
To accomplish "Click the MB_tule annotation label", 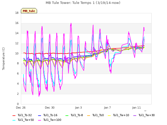I will pos(29,11).
